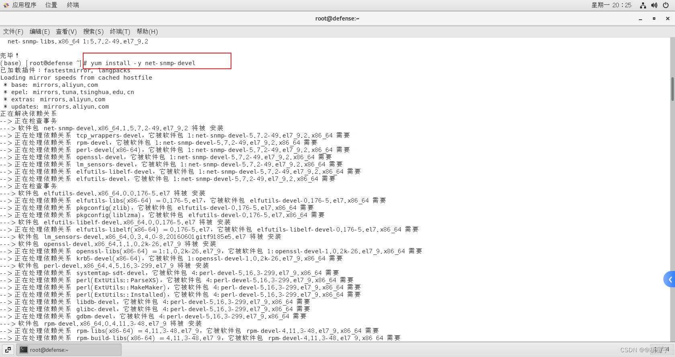
Task: Click Loading mirror speeds from cached hostfile
Action: point(76,78)
